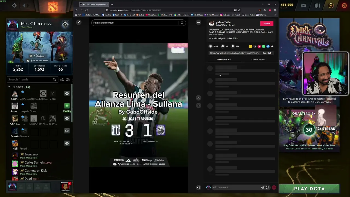
Task: Send video to friends red icon
Action: [259, 47]
